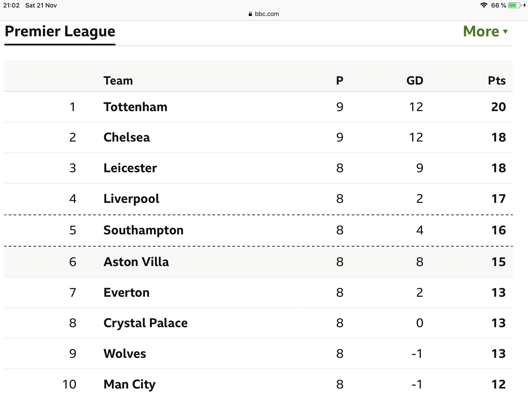Select the Premier League tab heading
This screenshot has width=528, height=396.
click(x=60, y=31)
